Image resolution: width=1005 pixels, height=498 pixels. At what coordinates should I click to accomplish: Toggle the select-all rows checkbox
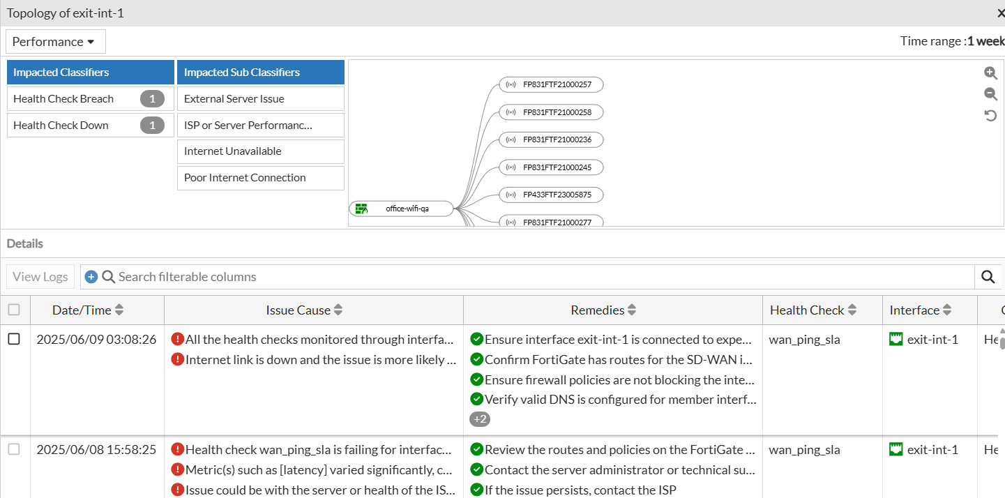click(x=14, y=310)
